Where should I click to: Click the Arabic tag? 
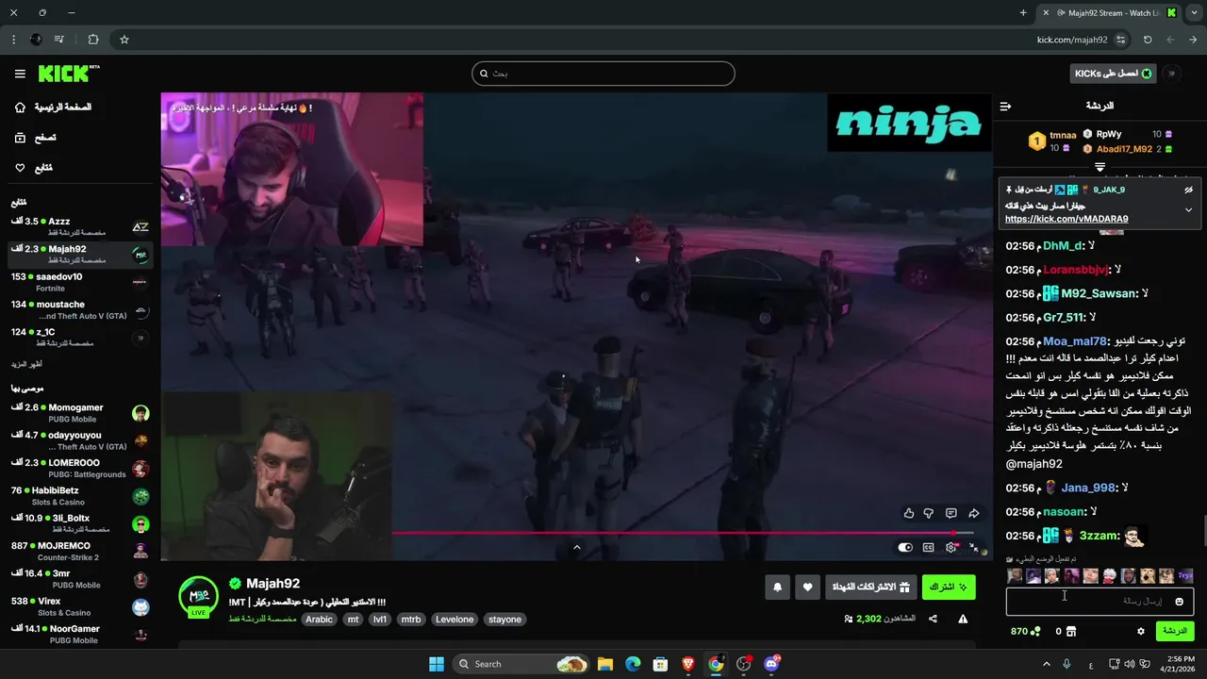click(319, 620)
